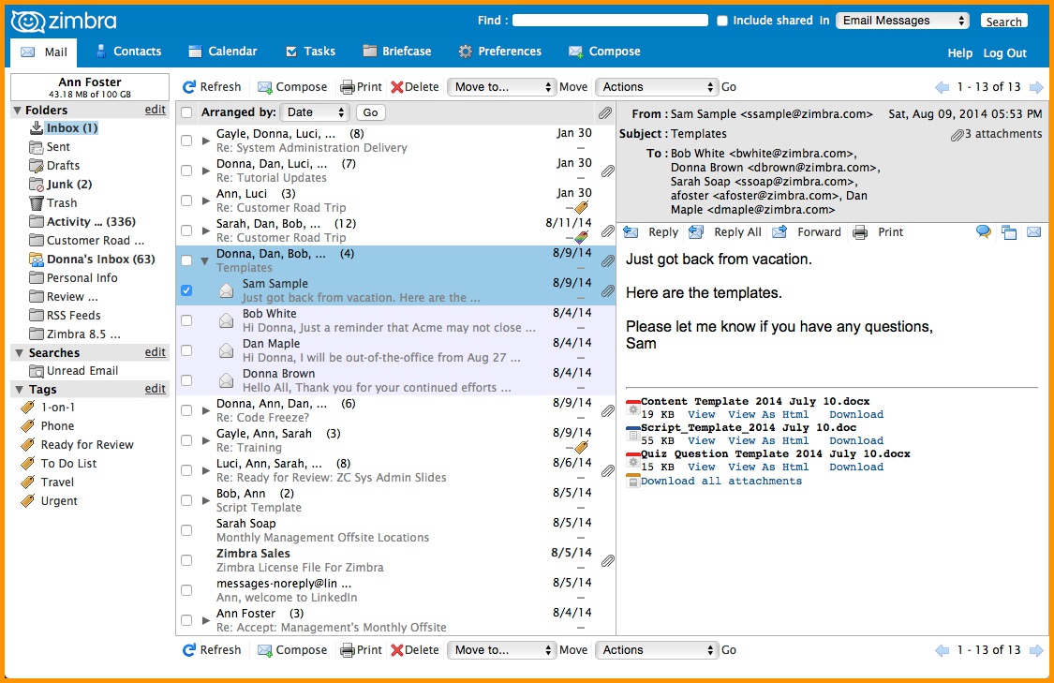The image size is (1054, 683).
Task: Click the Reply All icon in message pane
Action: coord(696,232)
